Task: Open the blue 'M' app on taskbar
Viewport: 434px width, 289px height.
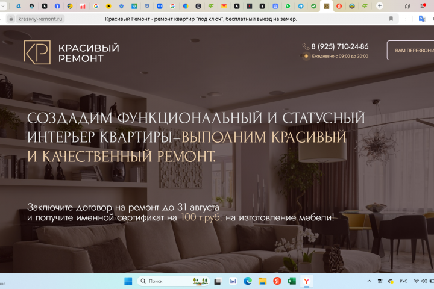Action: click(x=233, y=281)
